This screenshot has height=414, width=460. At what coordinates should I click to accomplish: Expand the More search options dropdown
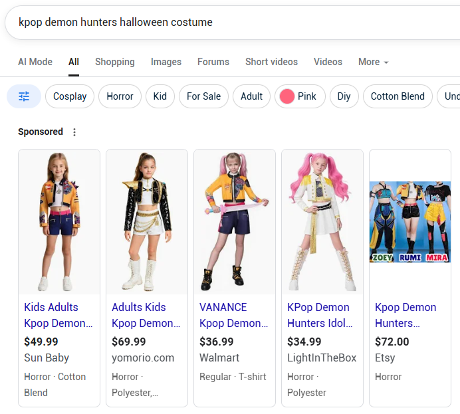tap(373, 62)
